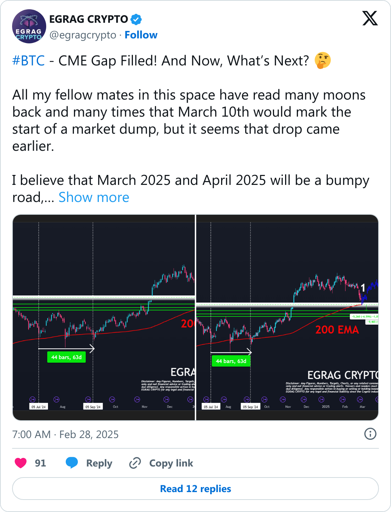Click the EGRAG CRYPTO profile avatar
This screenshot has width=391, height=512.
tap(29, 26)
